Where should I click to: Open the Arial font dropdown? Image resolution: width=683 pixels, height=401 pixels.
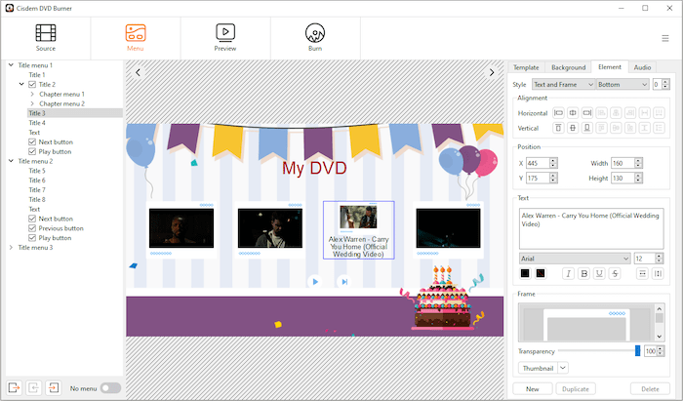pos(574,259)
